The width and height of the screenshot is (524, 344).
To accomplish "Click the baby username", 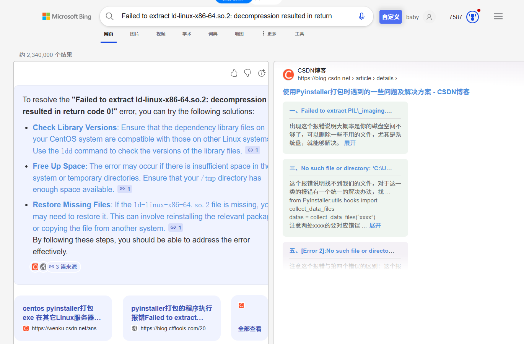I will click(412, 17).
